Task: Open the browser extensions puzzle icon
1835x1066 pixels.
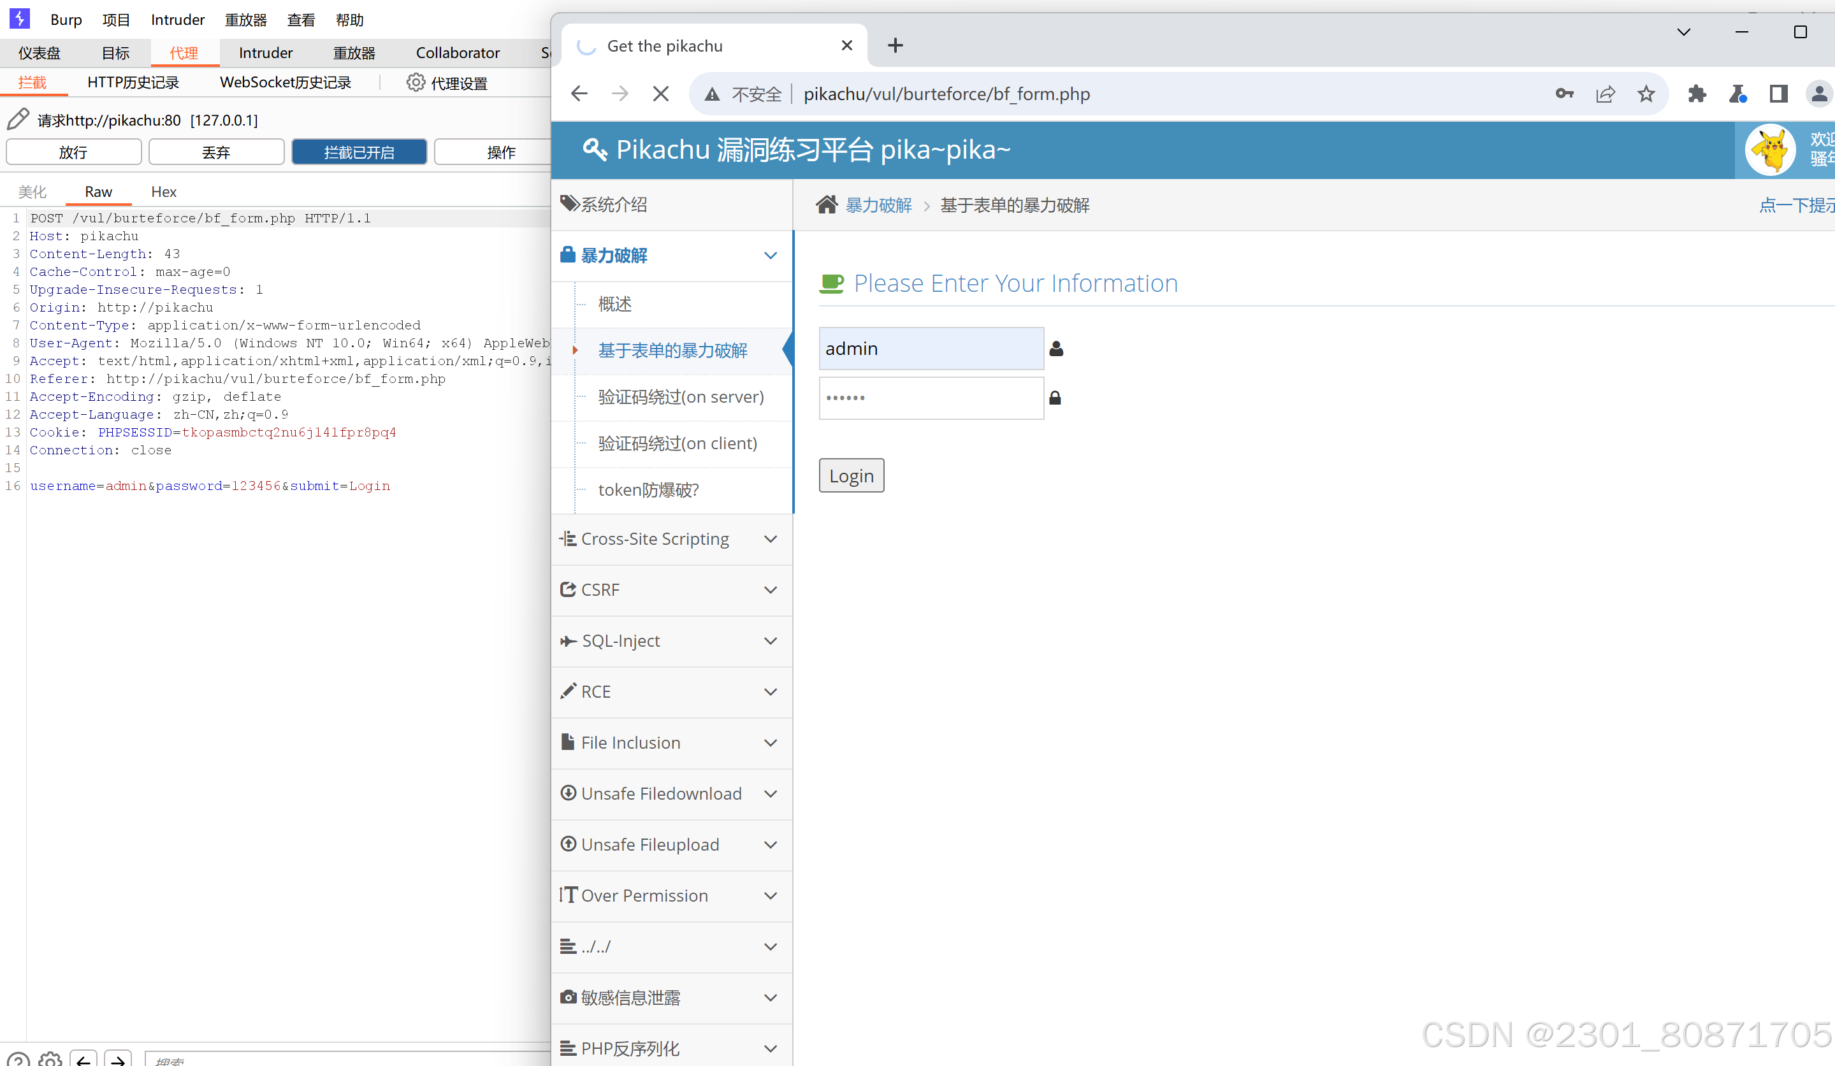Action: 1697,94
